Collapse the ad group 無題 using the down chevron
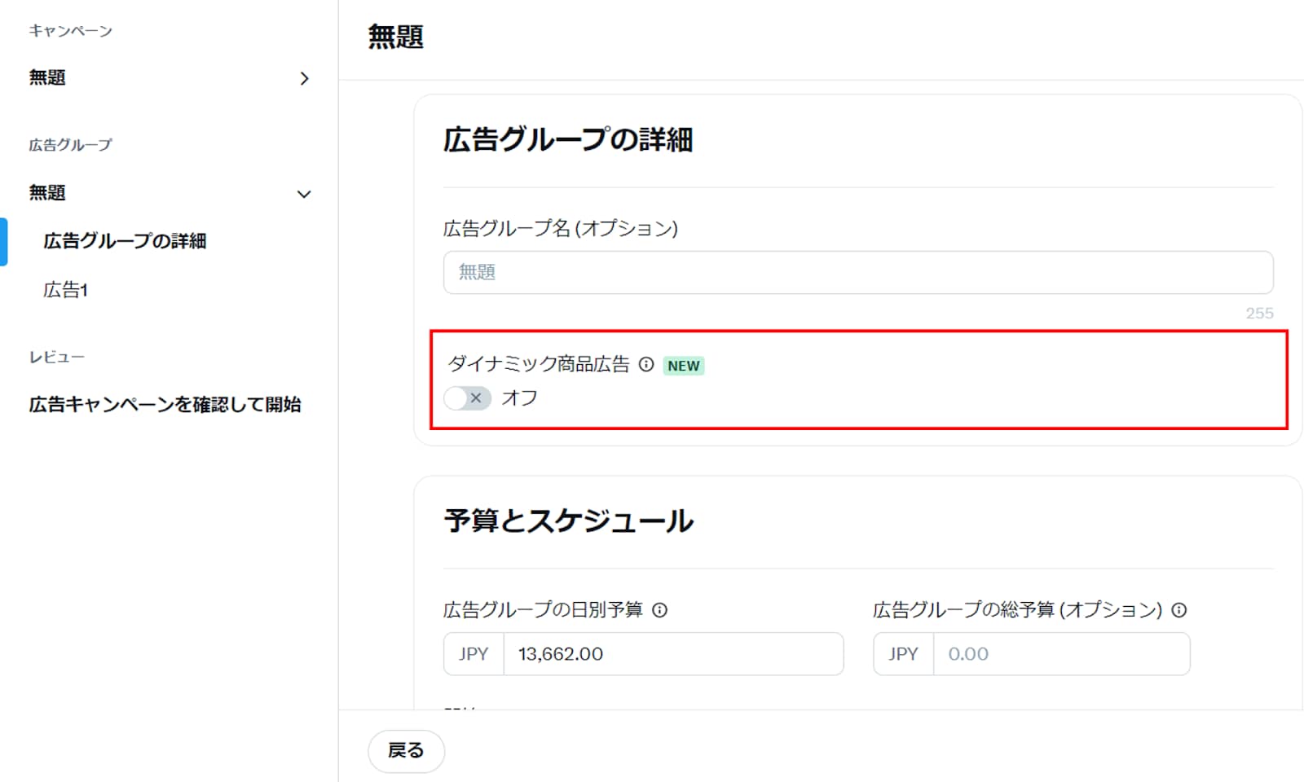Viewport: 1304px width, 782px height. coord(304,194)
